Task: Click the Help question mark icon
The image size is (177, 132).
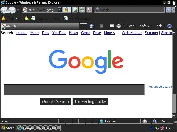Action: pyautogui.click(x=170, y=26)
